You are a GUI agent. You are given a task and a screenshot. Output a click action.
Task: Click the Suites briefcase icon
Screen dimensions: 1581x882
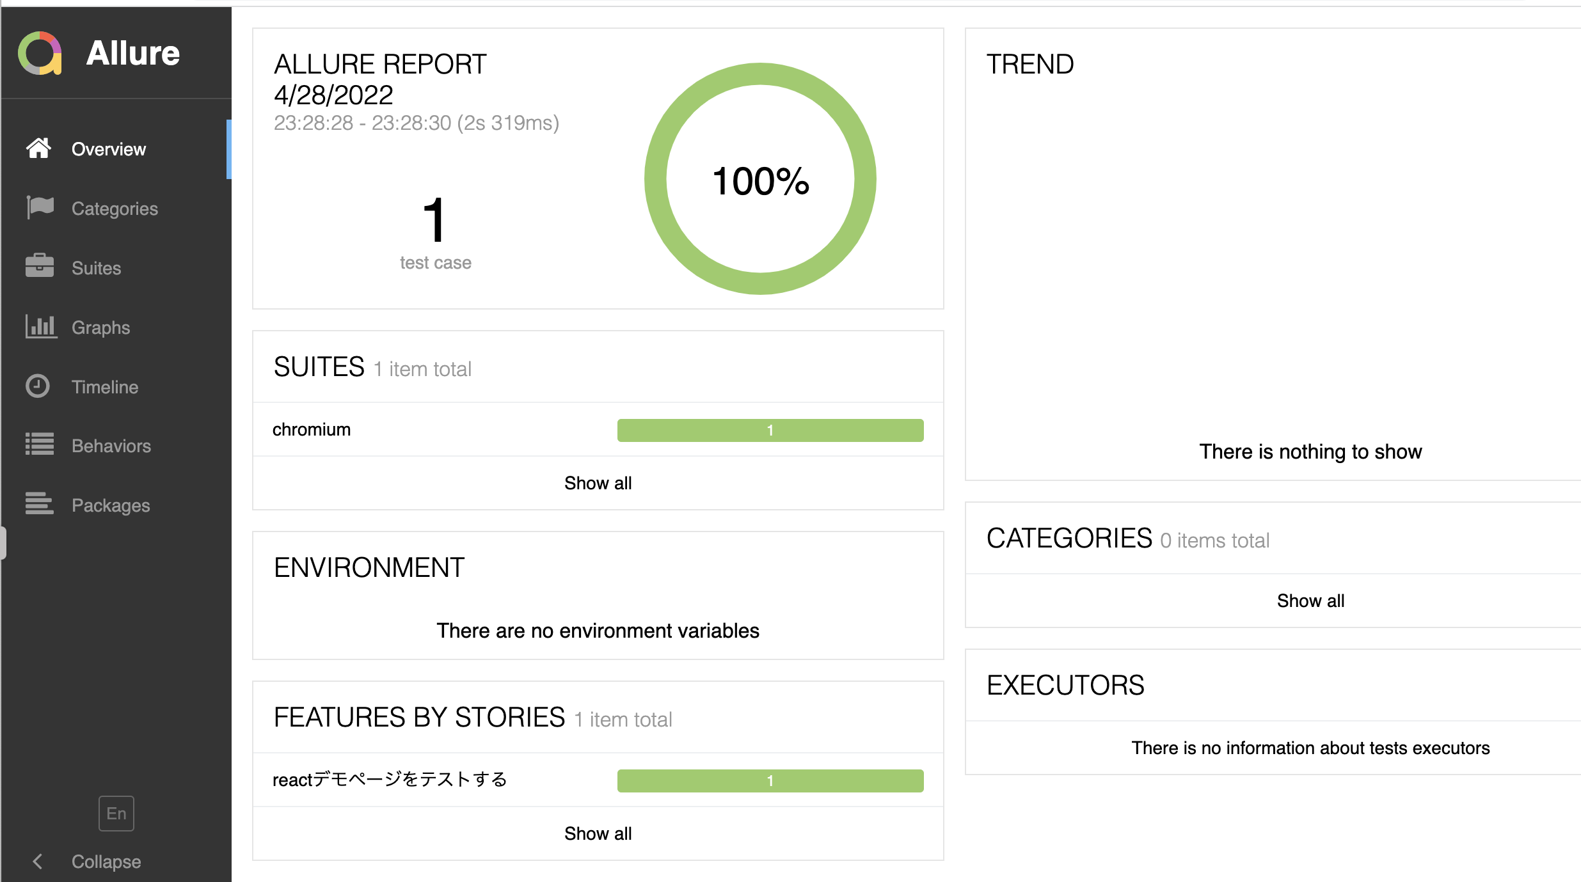click(x=40, y=266)
